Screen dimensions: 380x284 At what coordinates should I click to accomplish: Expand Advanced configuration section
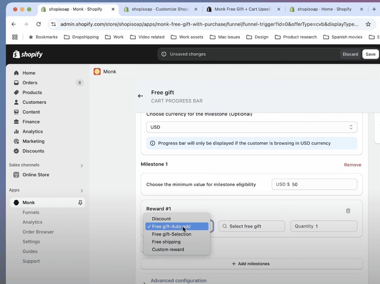point(179,281)
